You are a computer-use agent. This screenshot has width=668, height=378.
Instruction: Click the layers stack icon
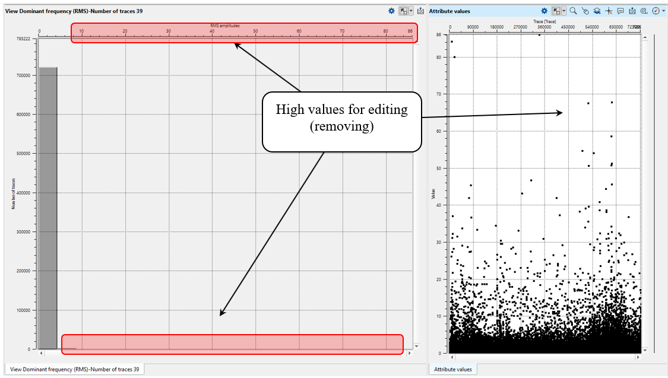597,11
